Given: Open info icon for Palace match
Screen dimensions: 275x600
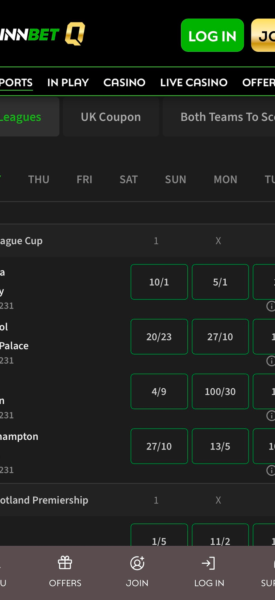Looking at the screenshot, I should click(271, 361).
